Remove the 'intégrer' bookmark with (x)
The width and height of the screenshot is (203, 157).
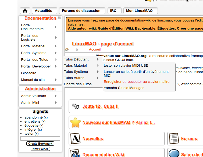[40, 130]
